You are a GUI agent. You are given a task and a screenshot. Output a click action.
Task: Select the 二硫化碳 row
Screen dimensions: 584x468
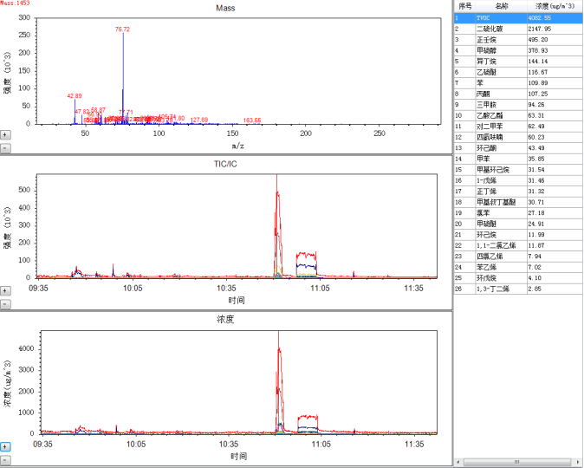click(x=518, y=29)
